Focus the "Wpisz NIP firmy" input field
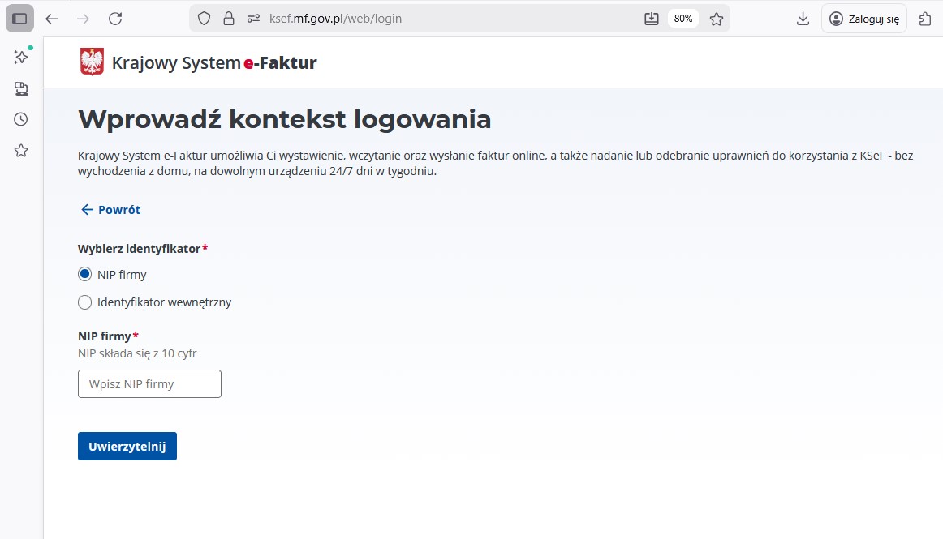 point(149,384)
